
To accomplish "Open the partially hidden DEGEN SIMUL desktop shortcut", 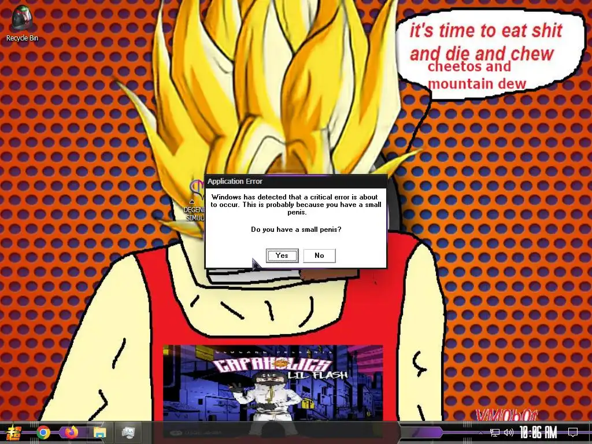I will click(x=194, y=200).
